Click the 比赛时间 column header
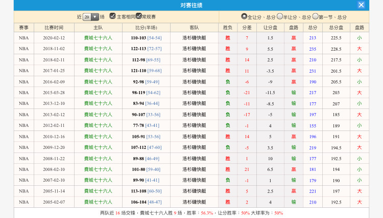Viewport: 383px width, 218px height. click(x=54, y=28)
